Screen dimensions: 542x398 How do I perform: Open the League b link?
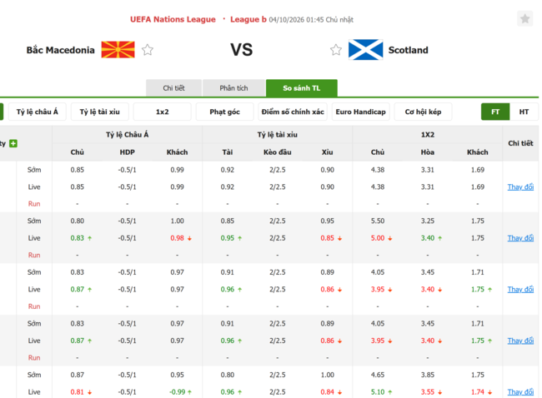pos(248,19)
